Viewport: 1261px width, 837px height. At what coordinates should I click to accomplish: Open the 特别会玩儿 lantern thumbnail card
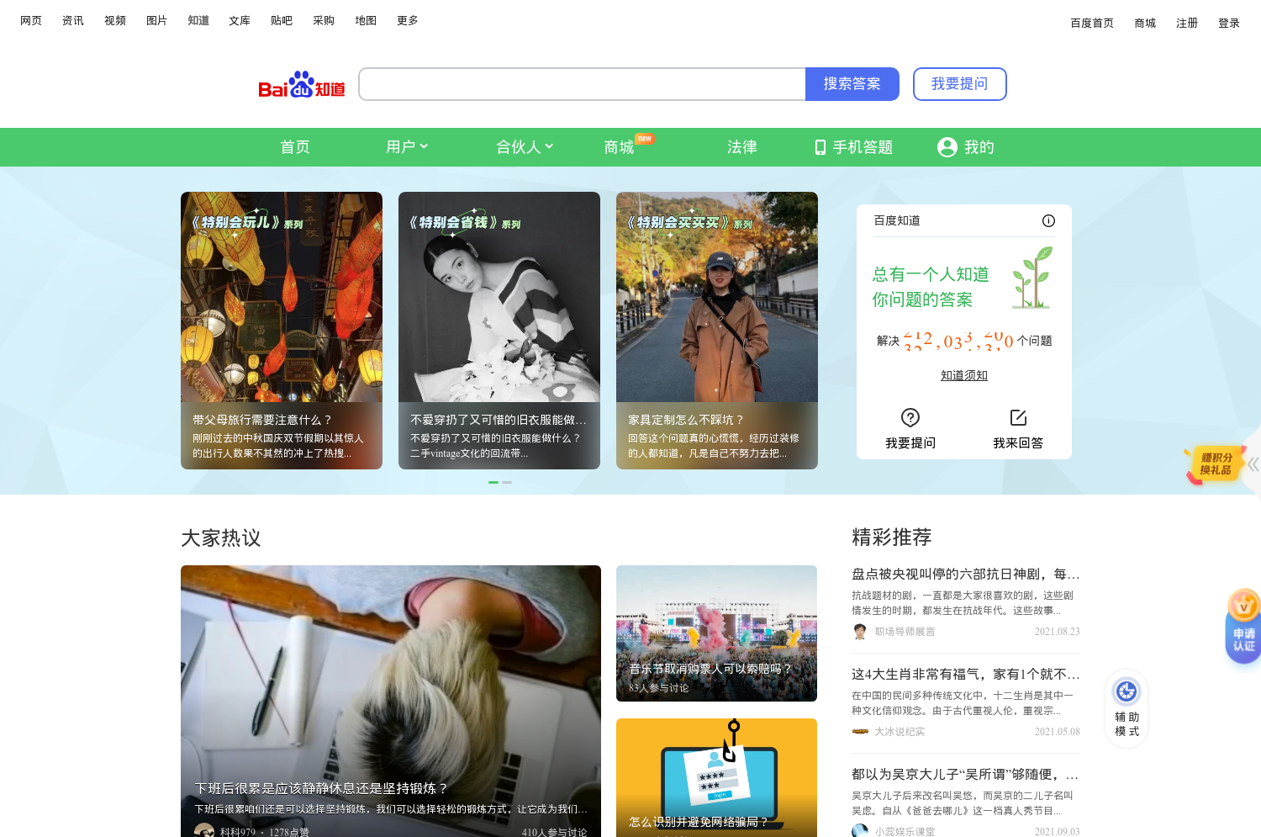tap(282, 330)
